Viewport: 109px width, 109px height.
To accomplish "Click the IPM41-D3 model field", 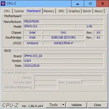I will 49,26.
